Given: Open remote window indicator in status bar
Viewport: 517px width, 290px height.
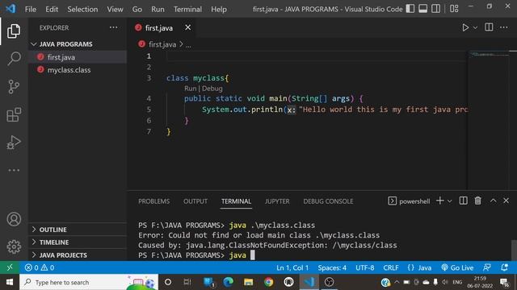Looking at the screenshot, I should (x=10, y=267).
